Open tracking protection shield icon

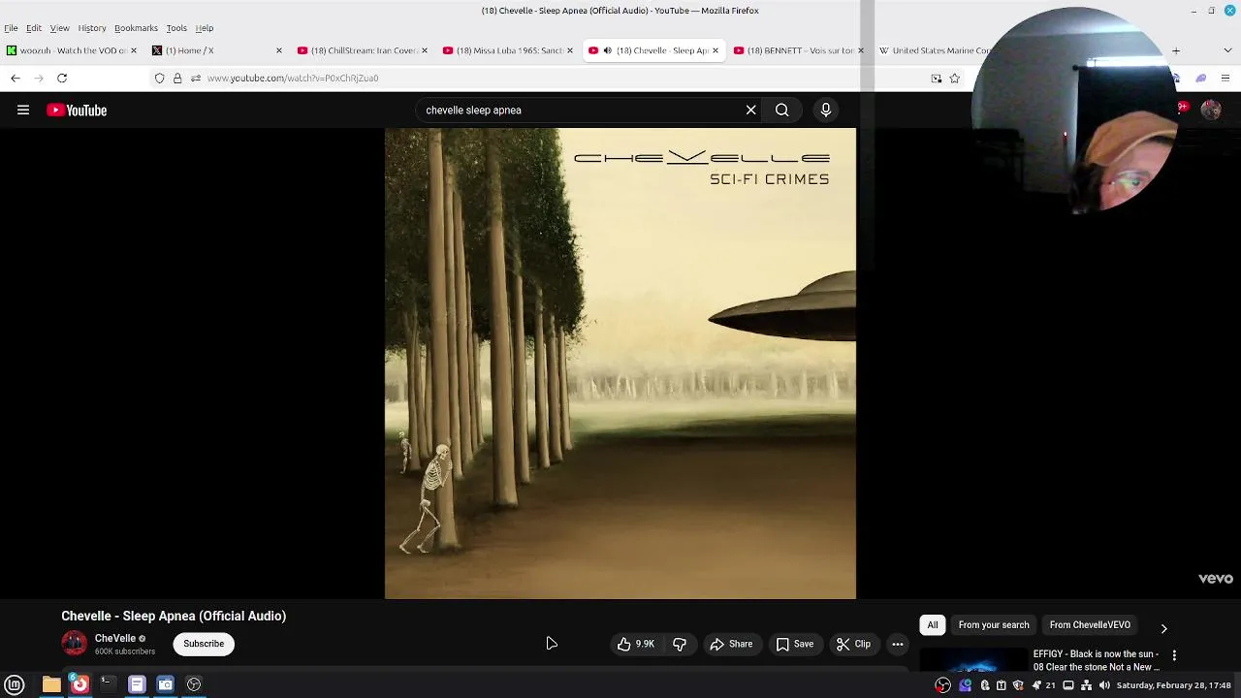[x=160, y=78]
